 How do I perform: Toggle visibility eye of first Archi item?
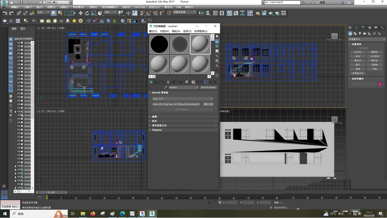click(19, 43)
